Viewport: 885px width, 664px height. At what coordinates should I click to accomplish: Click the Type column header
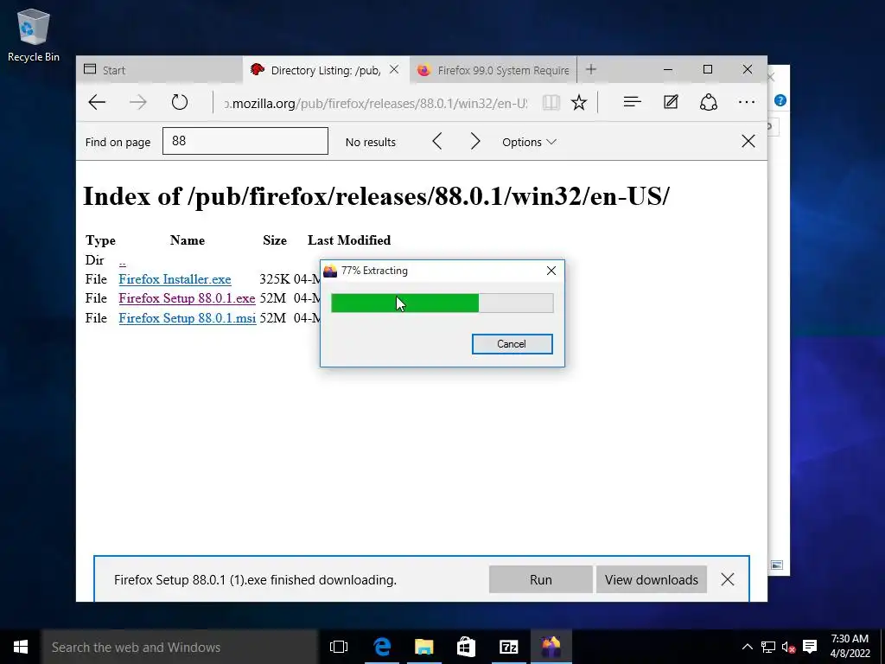pos(100,240)
